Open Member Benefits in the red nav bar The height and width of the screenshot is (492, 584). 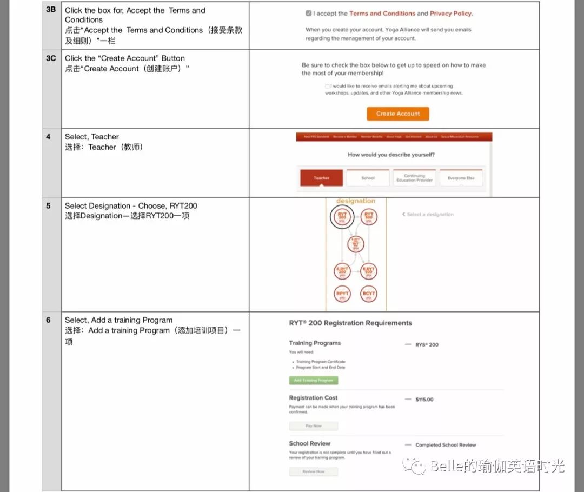371,137
